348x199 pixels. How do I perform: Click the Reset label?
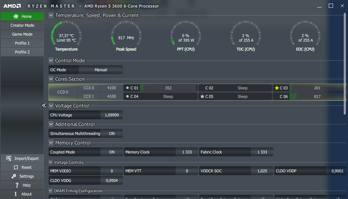point(26,167)
